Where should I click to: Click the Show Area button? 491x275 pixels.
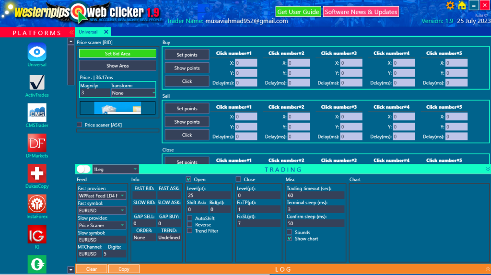117,66
